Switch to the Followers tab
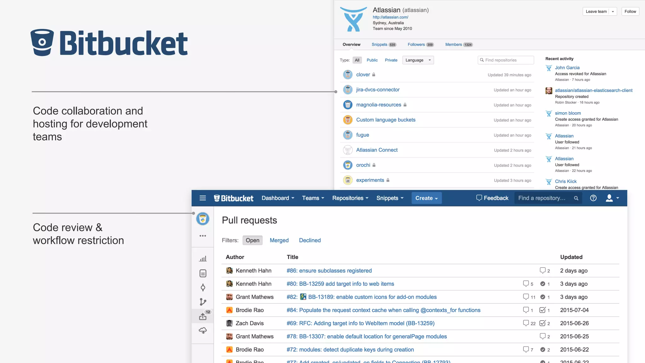The width and height of the screenshot is (645, 363). tap(421, 44)
